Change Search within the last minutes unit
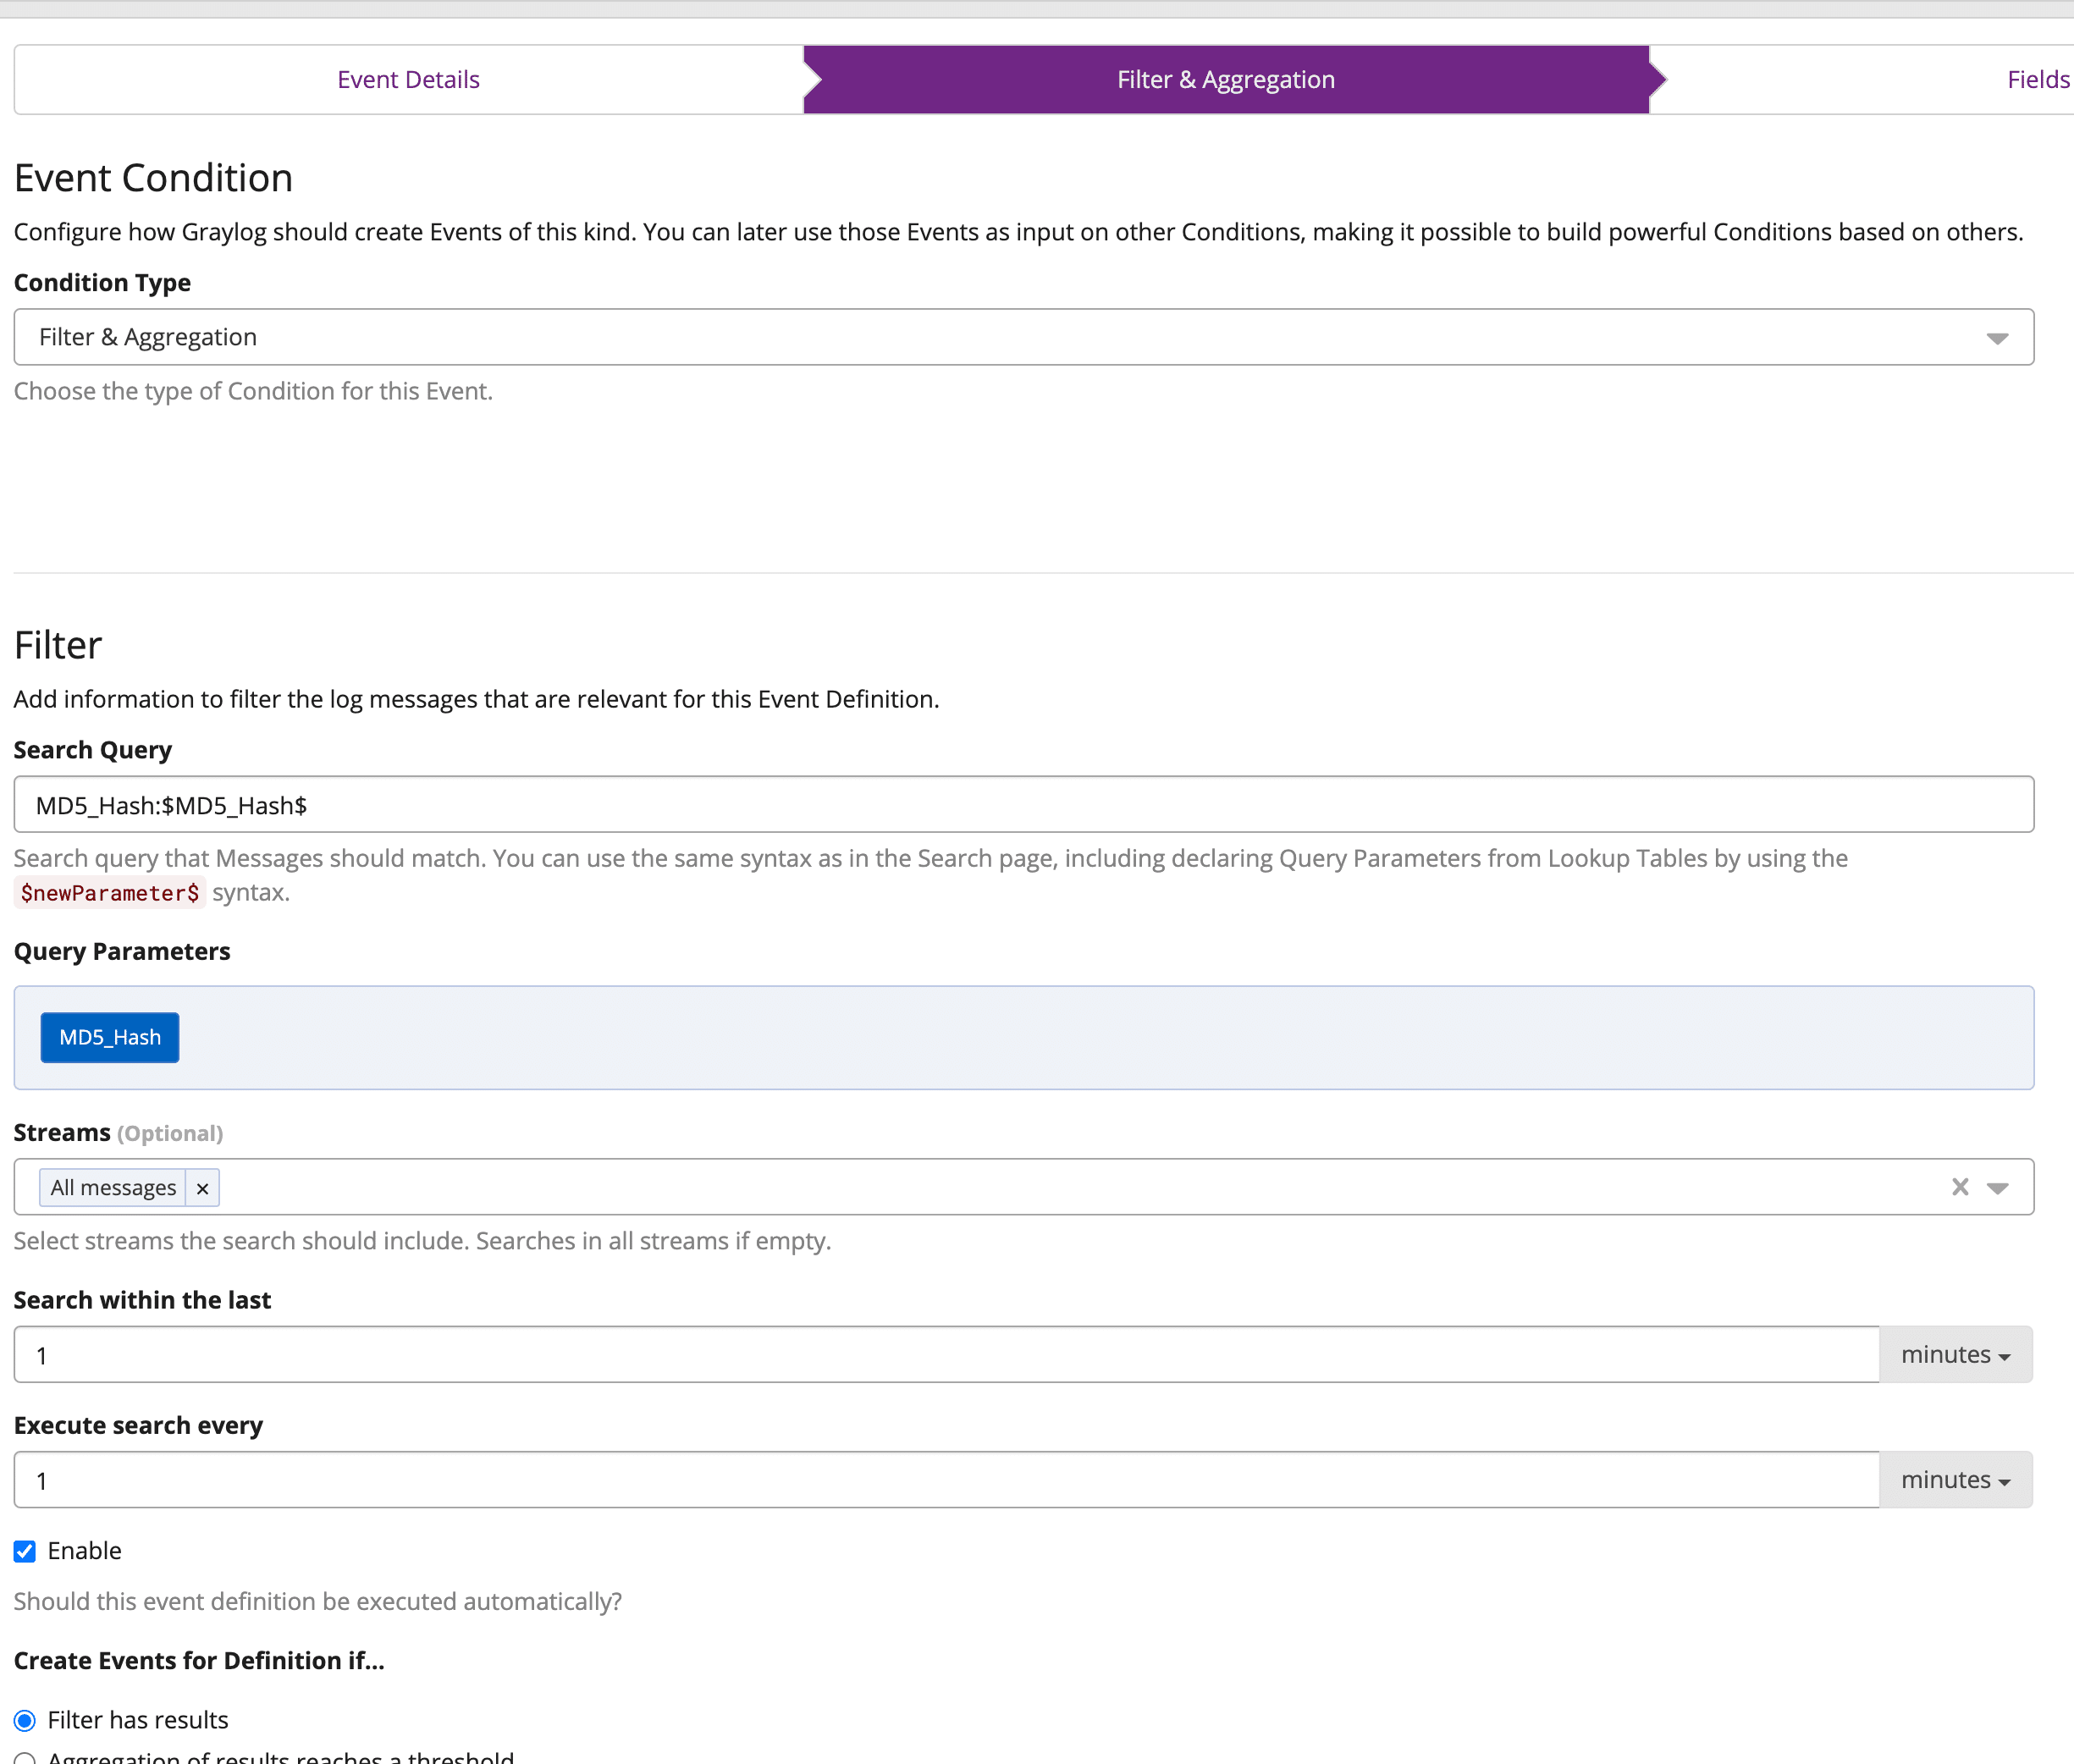 (x=1954, y=1355)
